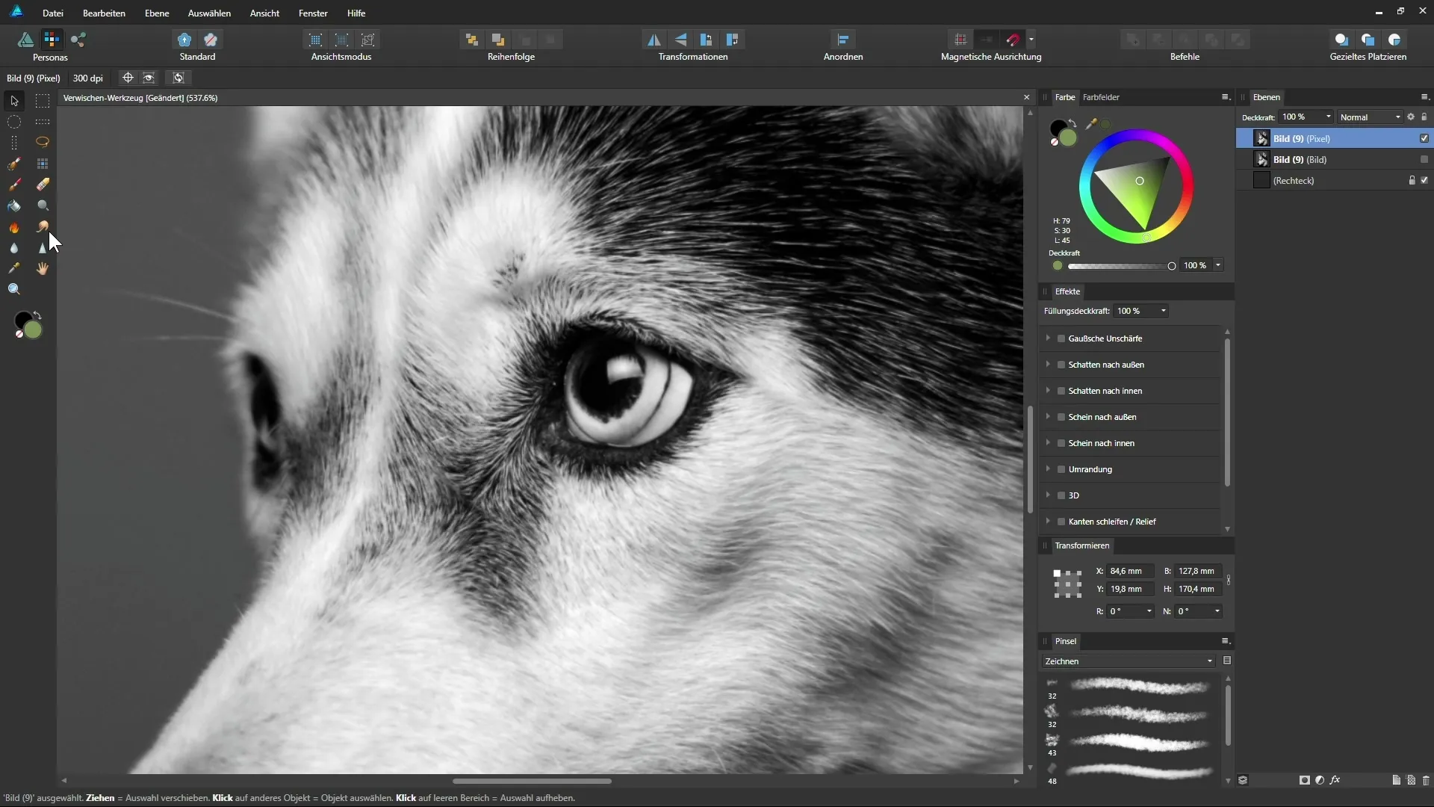Select the smudge finger tool

coord(43,226)
